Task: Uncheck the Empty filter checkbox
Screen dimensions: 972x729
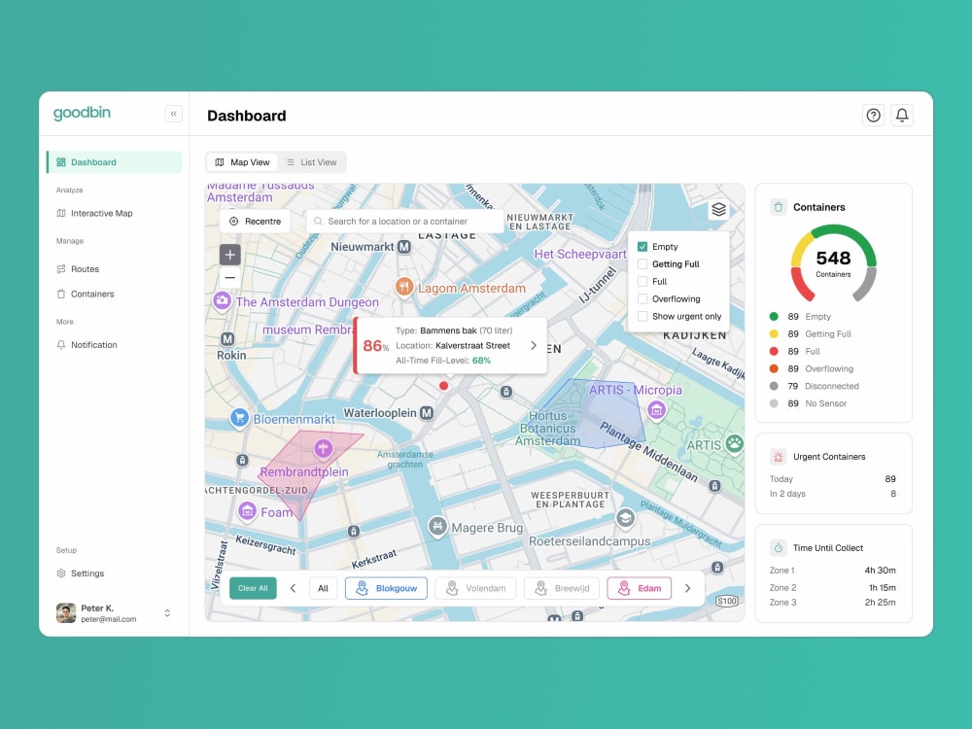Action: point(642,247)
